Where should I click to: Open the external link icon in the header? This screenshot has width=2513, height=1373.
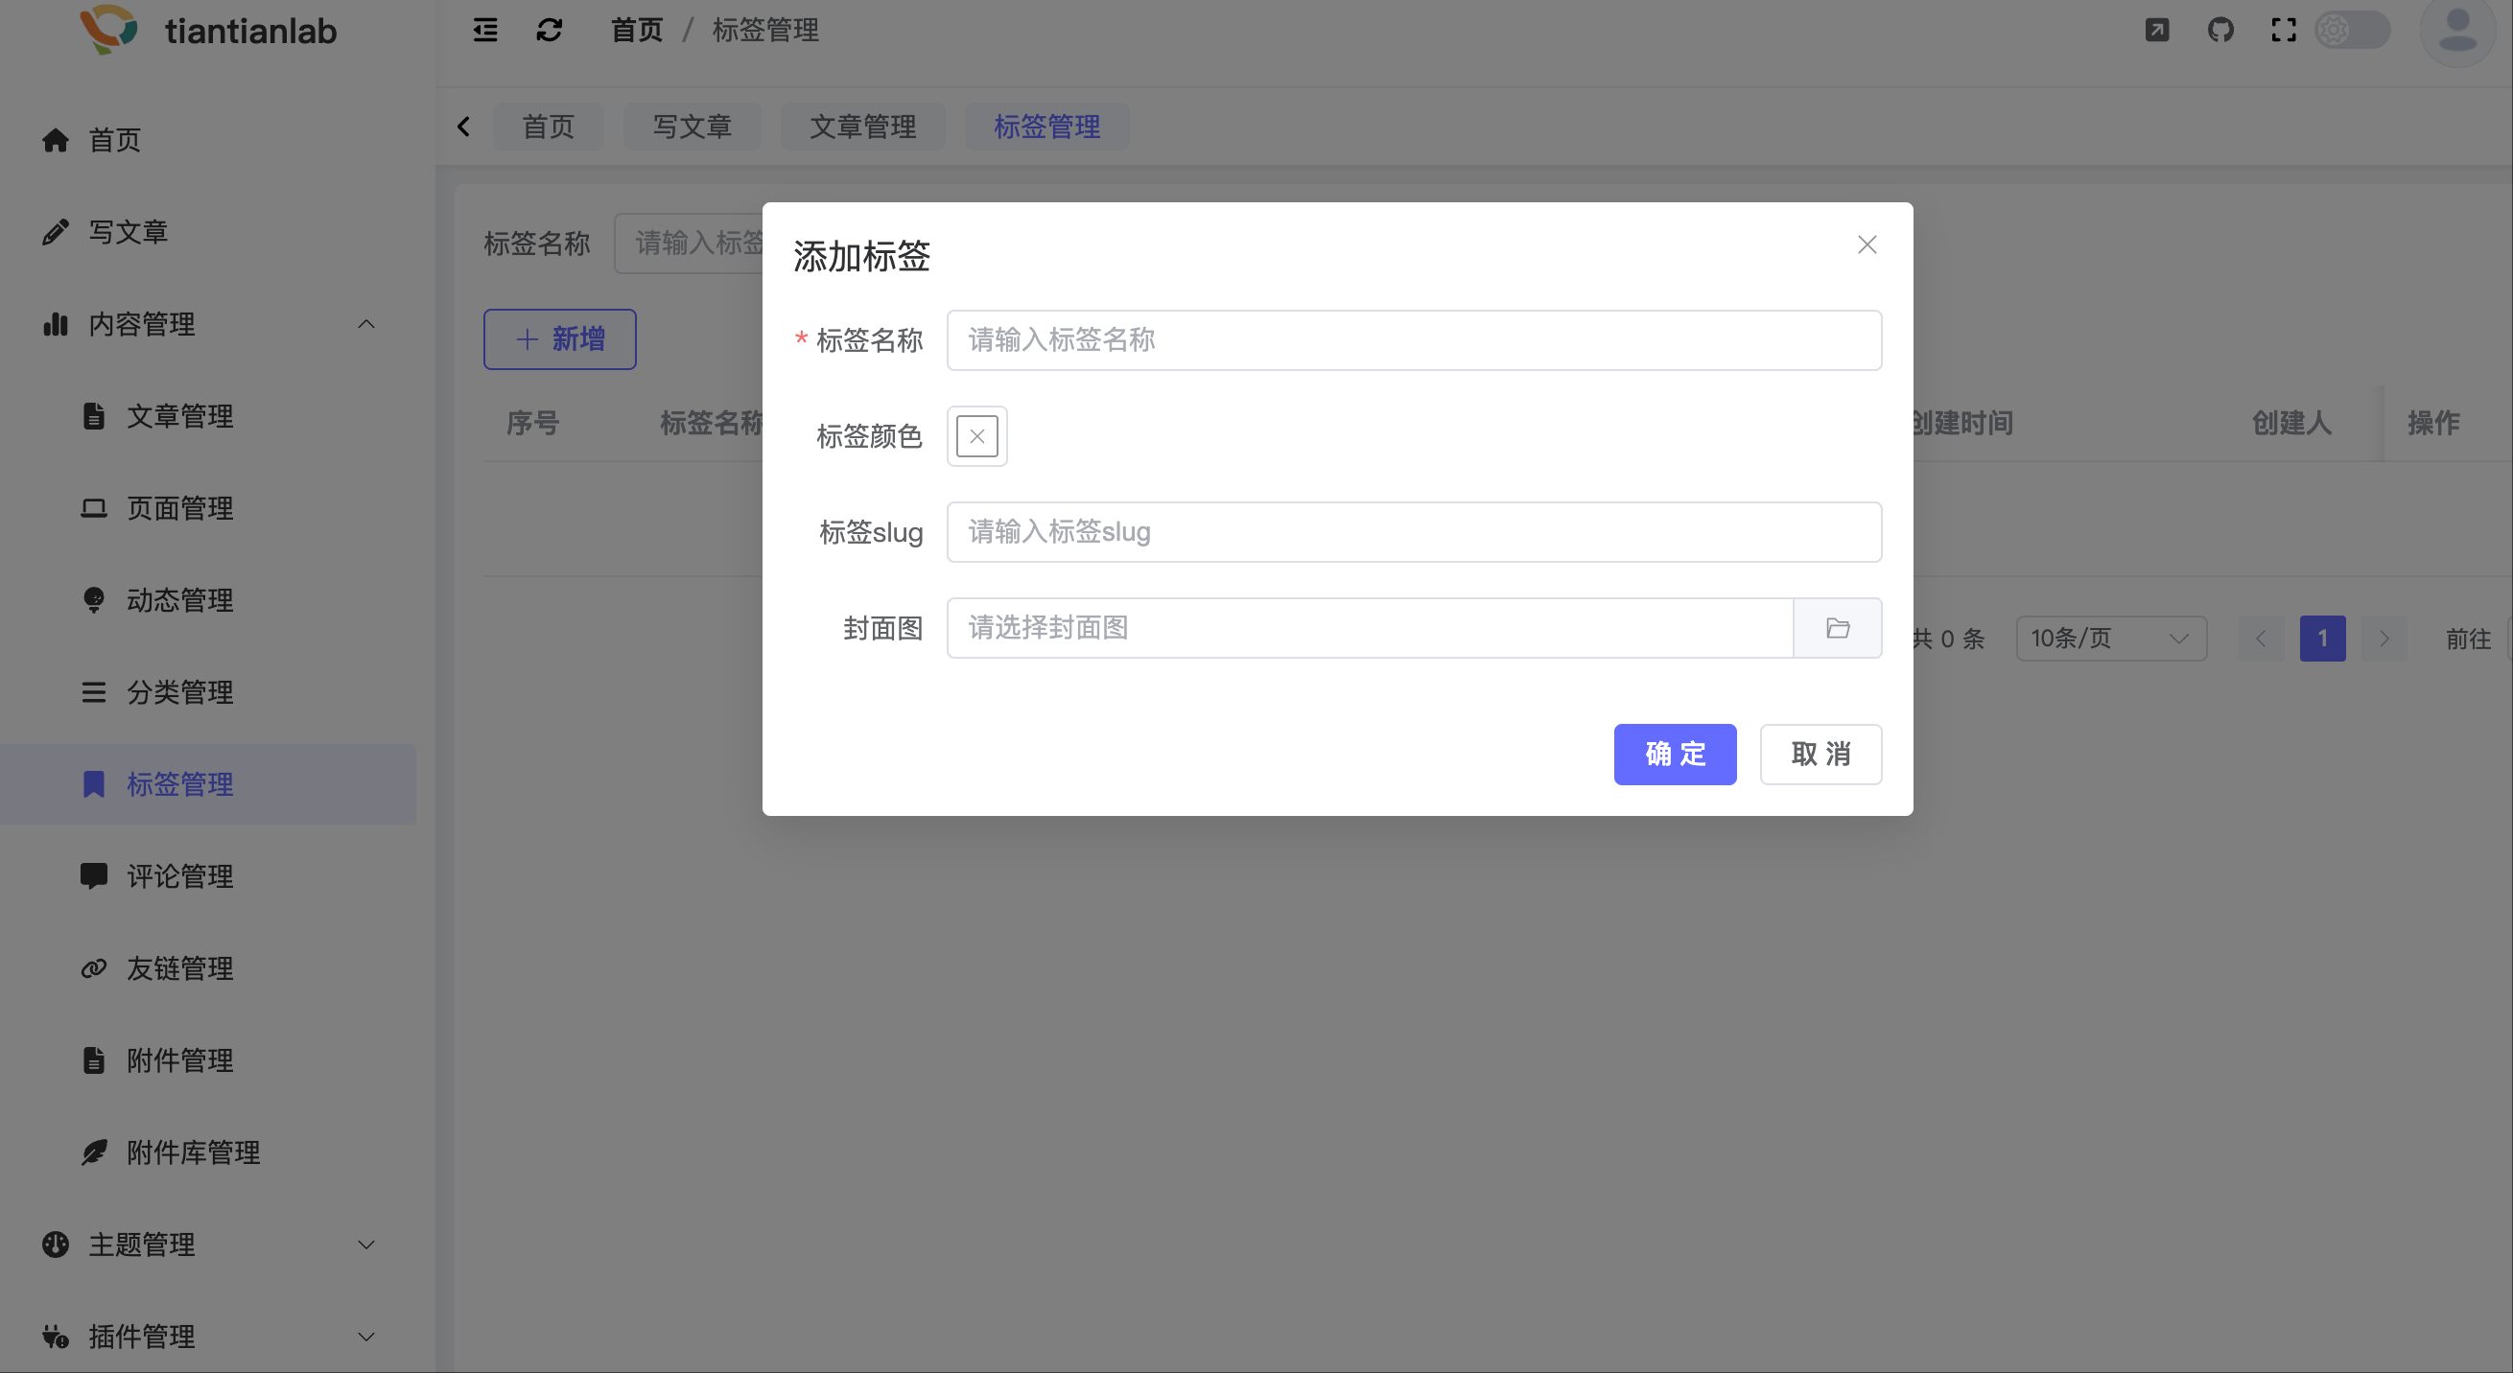click(2157, 31)
